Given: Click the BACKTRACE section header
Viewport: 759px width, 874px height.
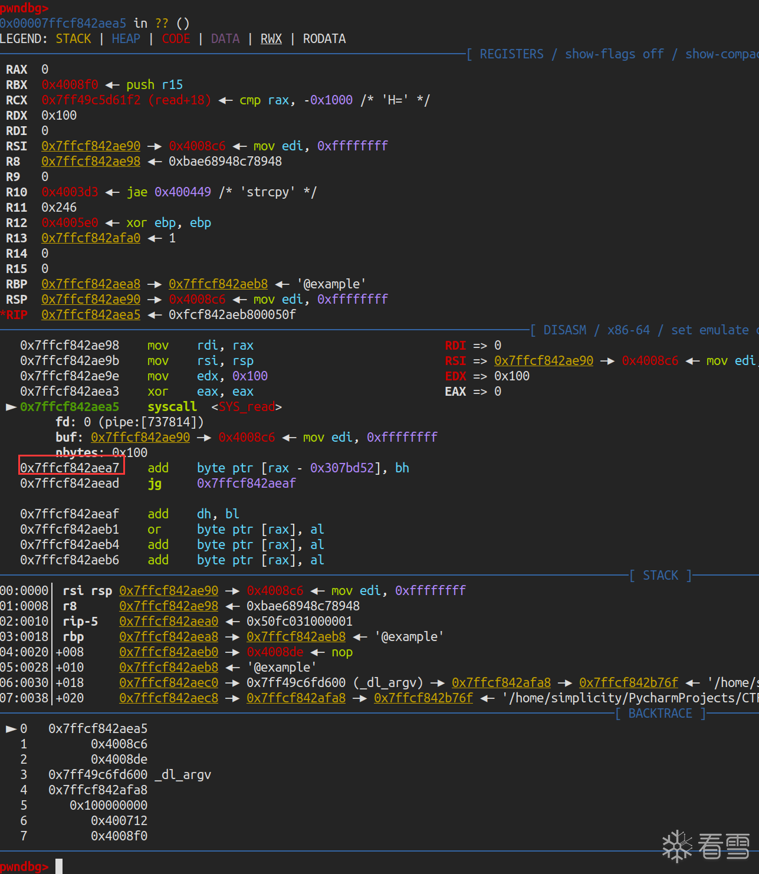Looking at the screenshot, I should click(x=660, y=714).
